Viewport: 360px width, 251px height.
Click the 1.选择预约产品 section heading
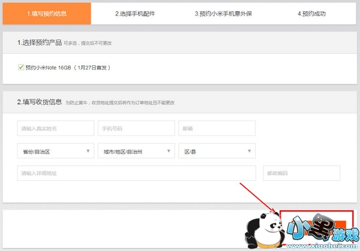[x=40, y=43]
